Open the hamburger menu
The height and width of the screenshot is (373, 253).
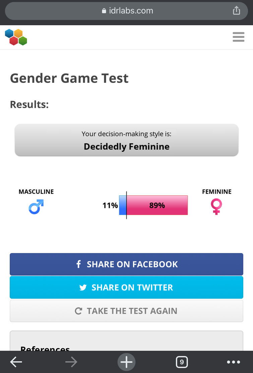pyautogui.click(x=238, y=37)
